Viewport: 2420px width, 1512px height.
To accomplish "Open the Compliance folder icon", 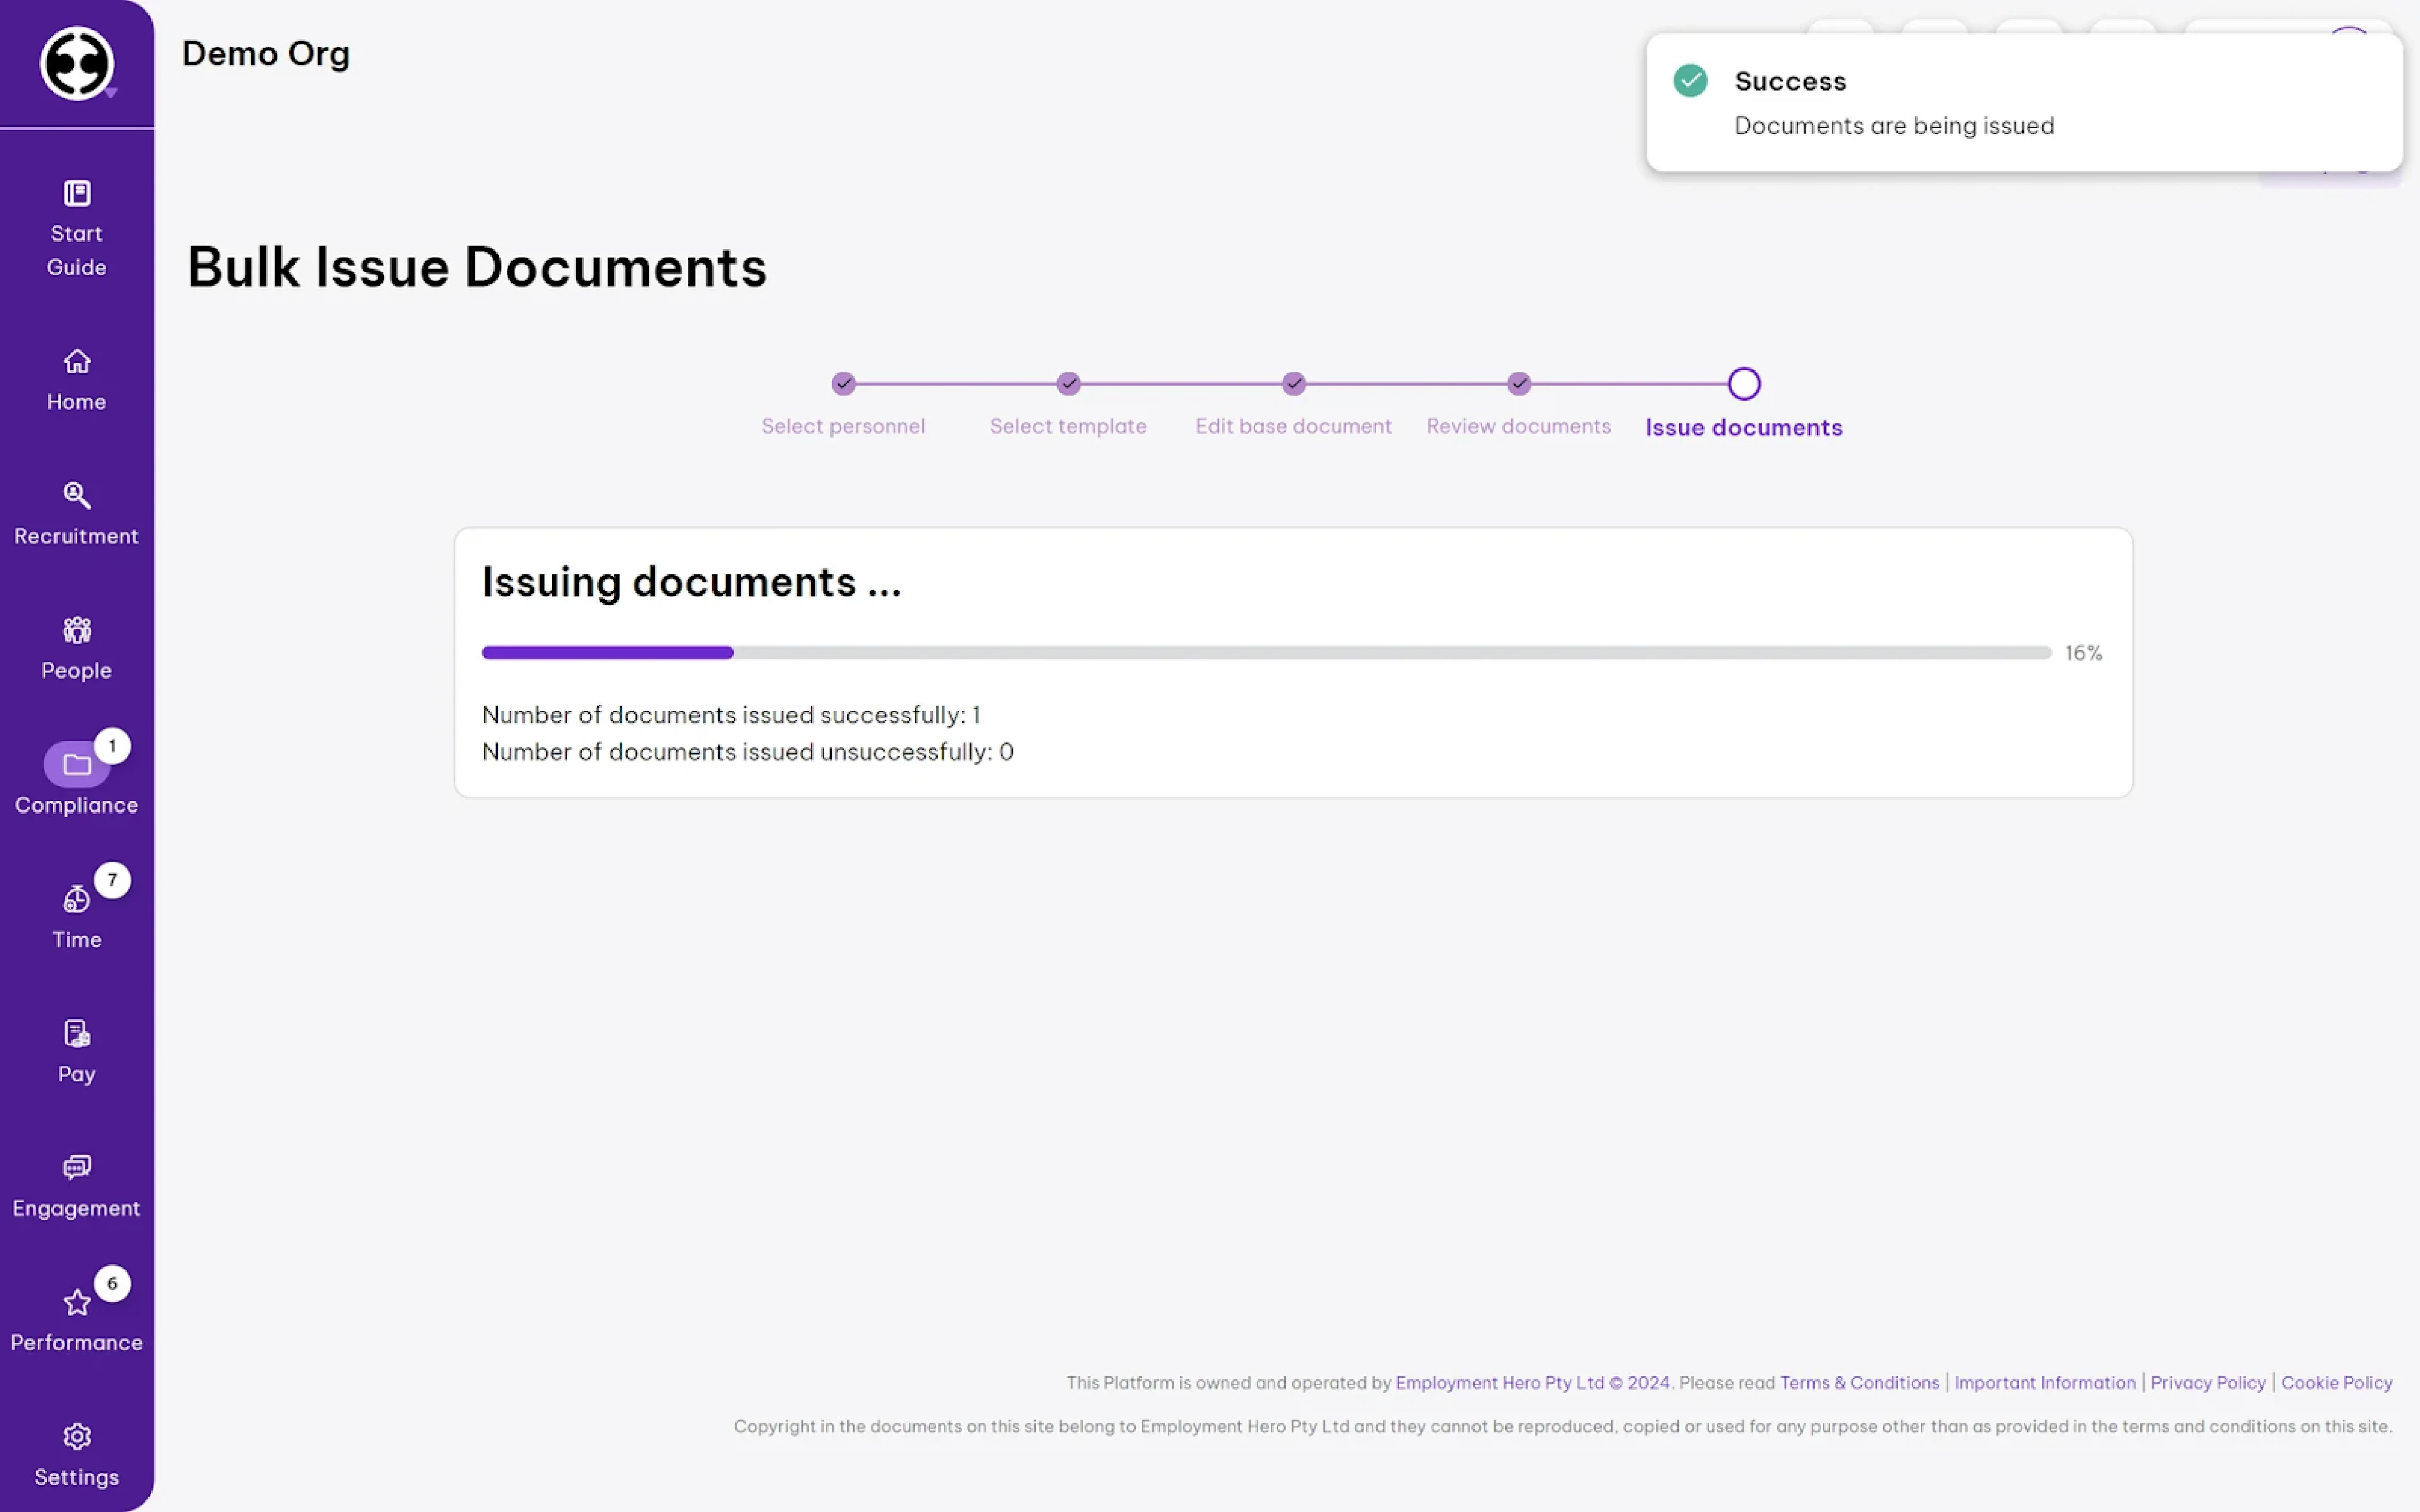I will (x=77, y=765).
